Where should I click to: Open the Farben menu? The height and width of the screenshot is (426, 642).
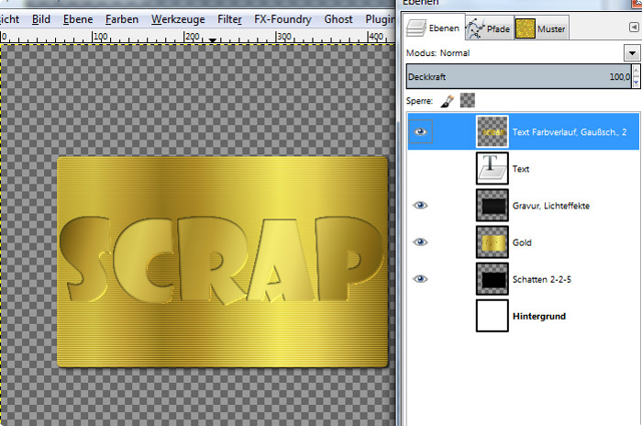(122, 18)
